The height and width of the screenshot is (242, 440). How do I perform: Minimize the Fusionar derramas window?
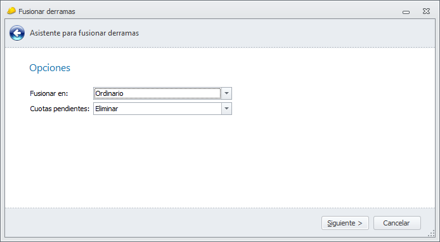point(406,12)
